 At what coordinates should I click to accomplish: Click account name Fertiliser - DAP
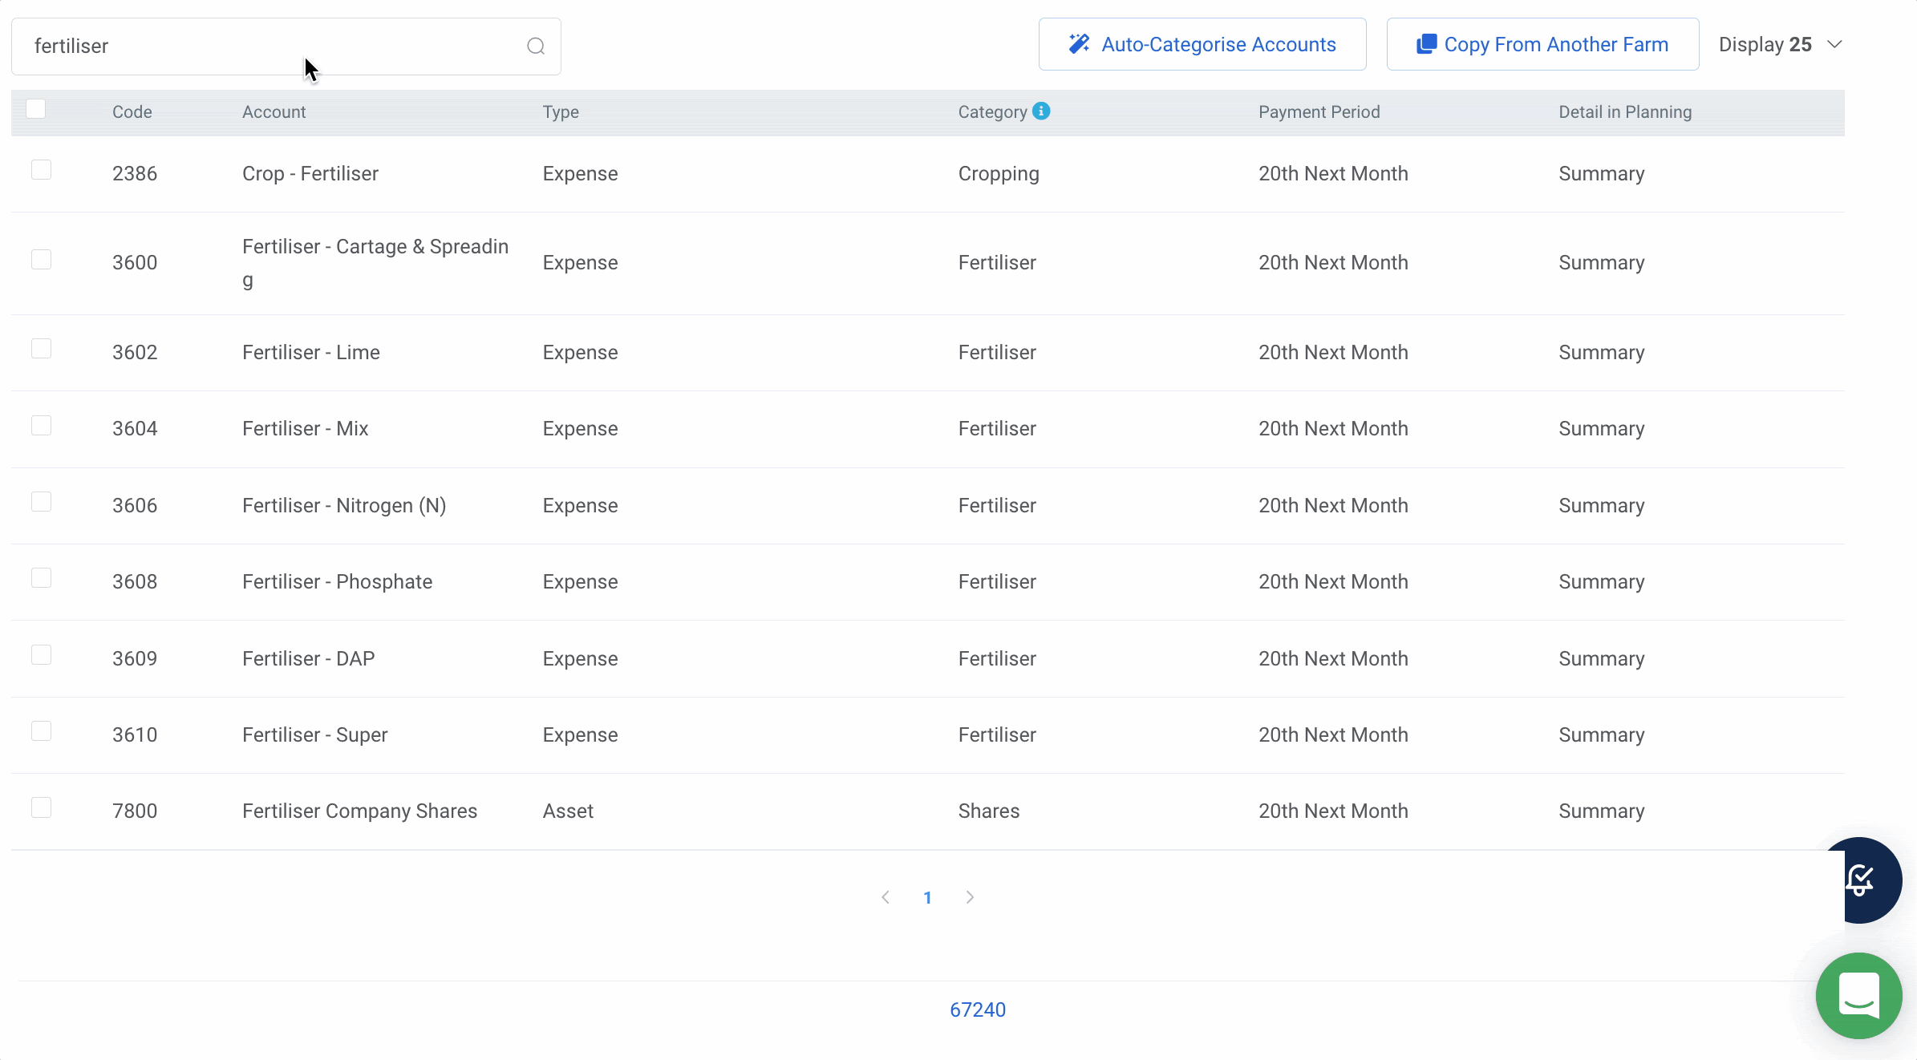pos(309,659)
